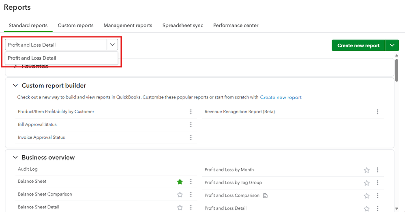The width and height of the screenshot is (405, 212).
Task: Star the Profit and Loss by Month report
Action: [366, 170]
